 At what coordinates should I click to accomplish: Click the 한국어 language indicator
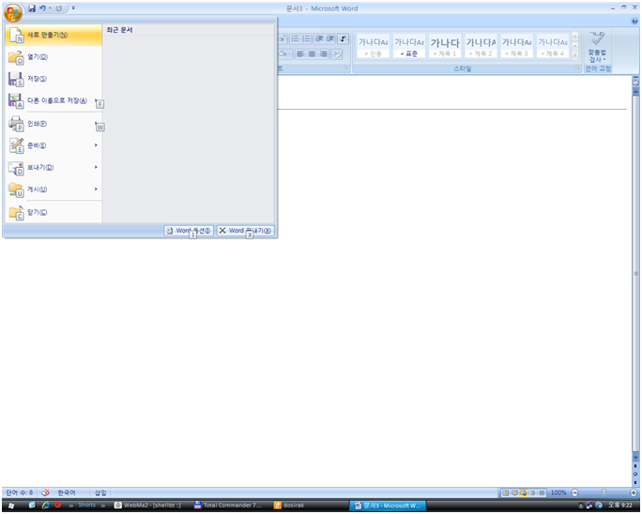pyautogui.click(x=67, y=492)
